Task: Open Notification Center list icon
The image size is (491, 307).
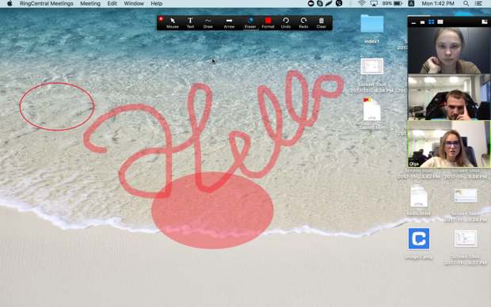Action: click(x=478, y=4)
